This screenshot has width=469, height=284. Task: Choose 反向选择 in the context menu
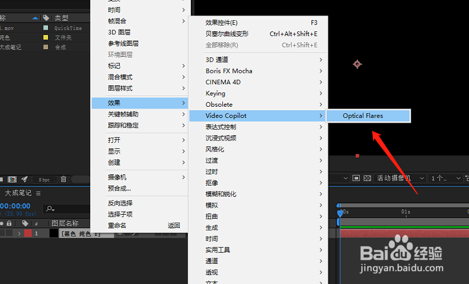pyautogui.click(x=140, y=203)
